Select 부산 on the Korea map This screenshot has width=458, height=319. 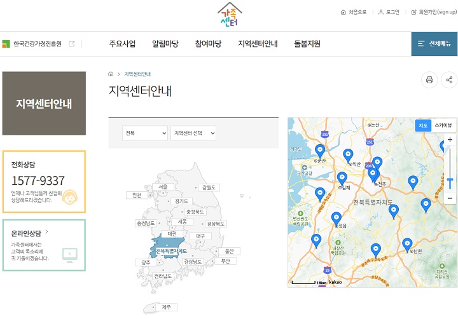coord(226,261)
